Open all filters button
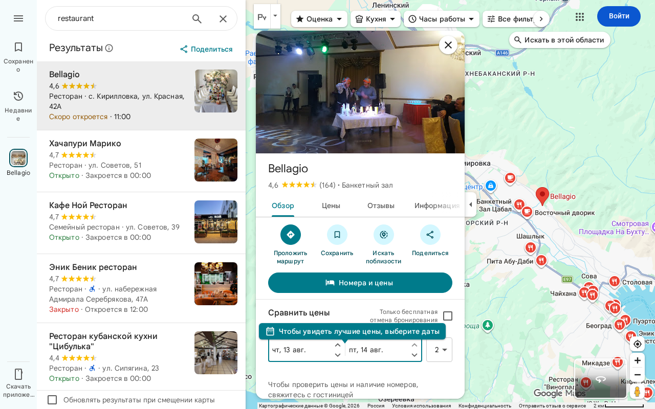The image size is (655, 409). [509, 19]
